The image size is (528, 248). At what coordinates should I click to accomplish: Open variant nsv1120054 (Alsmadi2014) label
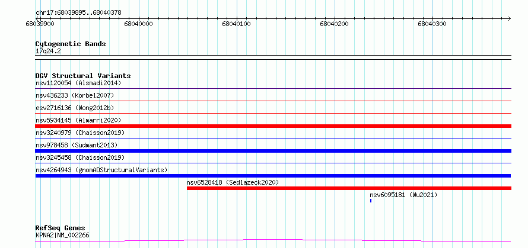[x=78, y=83]
